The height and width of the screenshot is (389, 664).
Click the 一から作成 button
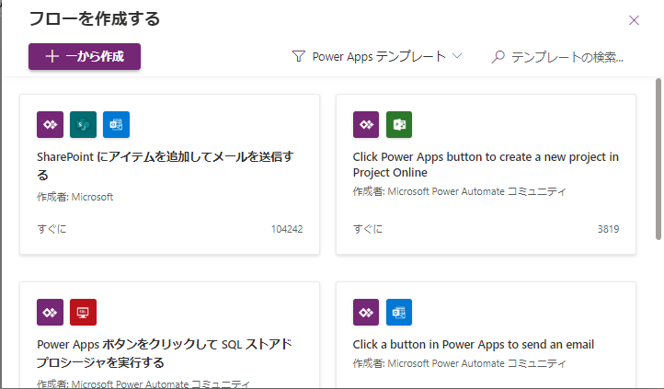[85, 56]
